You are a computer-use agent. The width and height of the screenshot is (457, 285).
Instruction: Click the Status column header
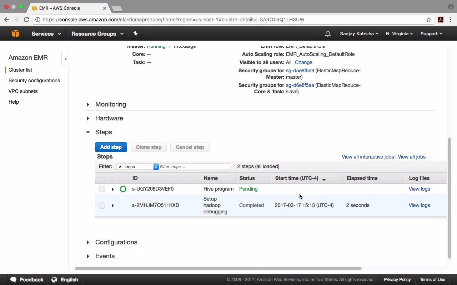pos(247,178)
